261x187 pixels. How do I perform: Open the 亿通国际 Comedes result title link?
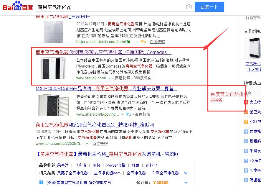tap(103, 52)
